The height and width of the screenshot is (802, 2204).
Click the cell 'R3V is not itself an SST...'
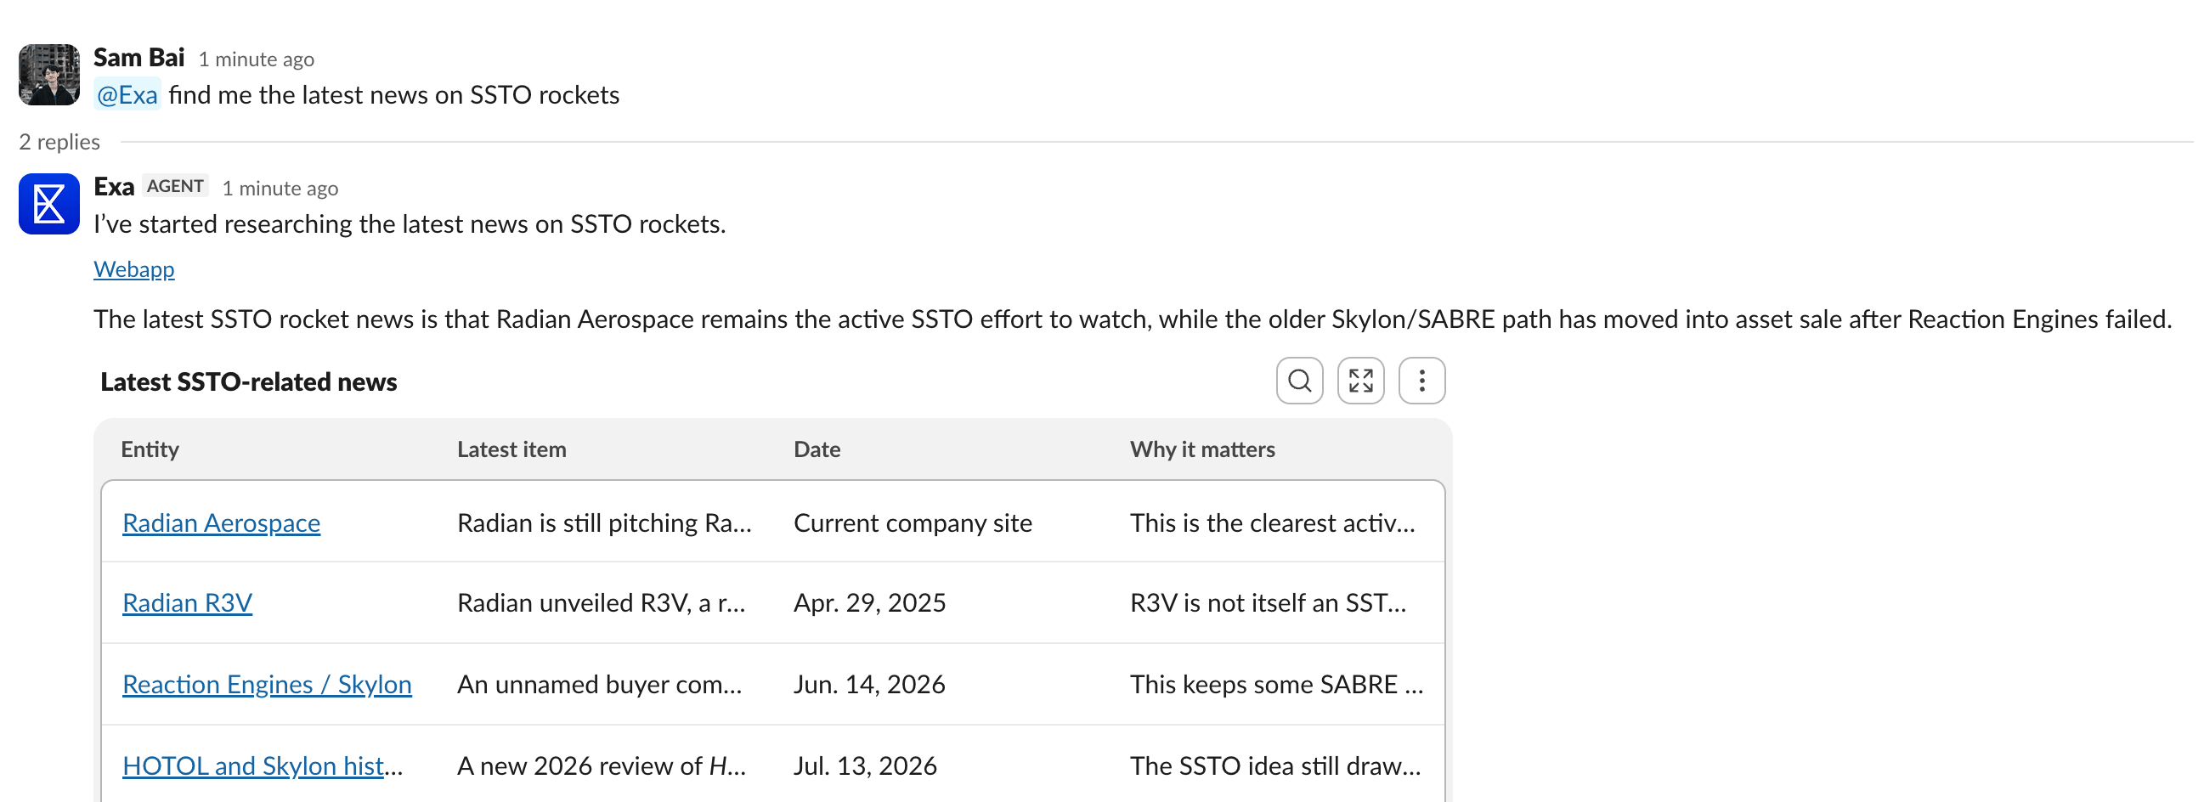[1267, 602]
